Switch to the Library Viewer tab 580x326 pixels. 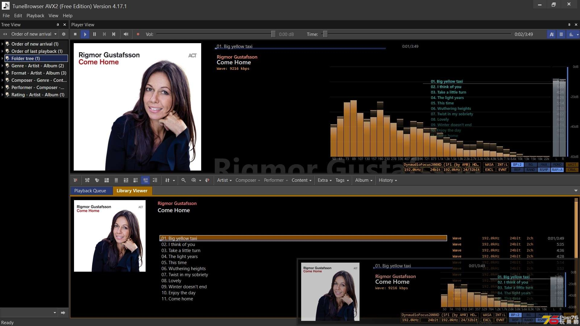click(x=132, y=191)
